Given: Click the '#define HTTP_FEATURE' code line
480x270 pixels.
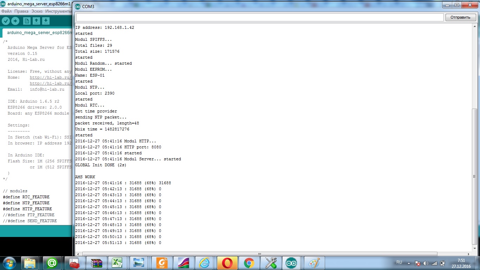Looking at the screenshot, I should coord(27,209).
